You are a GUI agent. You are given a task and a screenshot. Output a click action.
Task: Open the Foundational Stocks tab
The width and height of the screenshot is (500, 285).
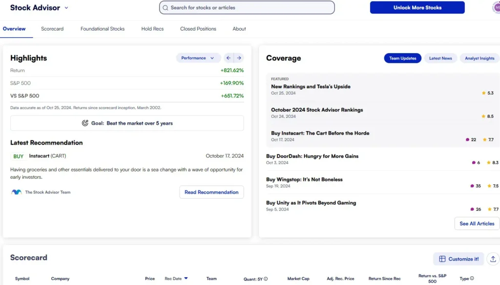coord(103,29)
